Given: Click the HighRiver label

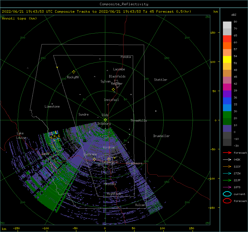Looking at the screenshot, I should pos(114,194).
